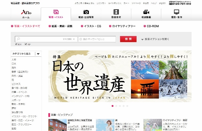Viewport: 202px width, 131px height.
Task: Select 日本 category
Action: pos(14,63)
